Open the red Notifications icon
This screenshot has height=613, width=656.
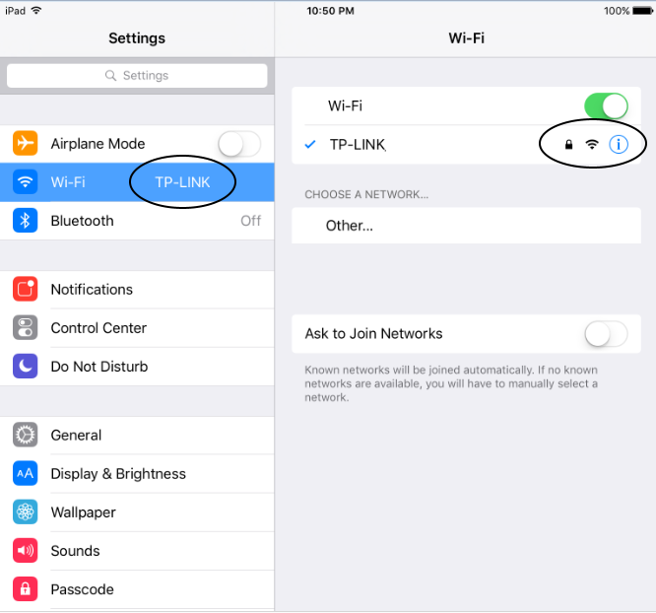(25, 289)
